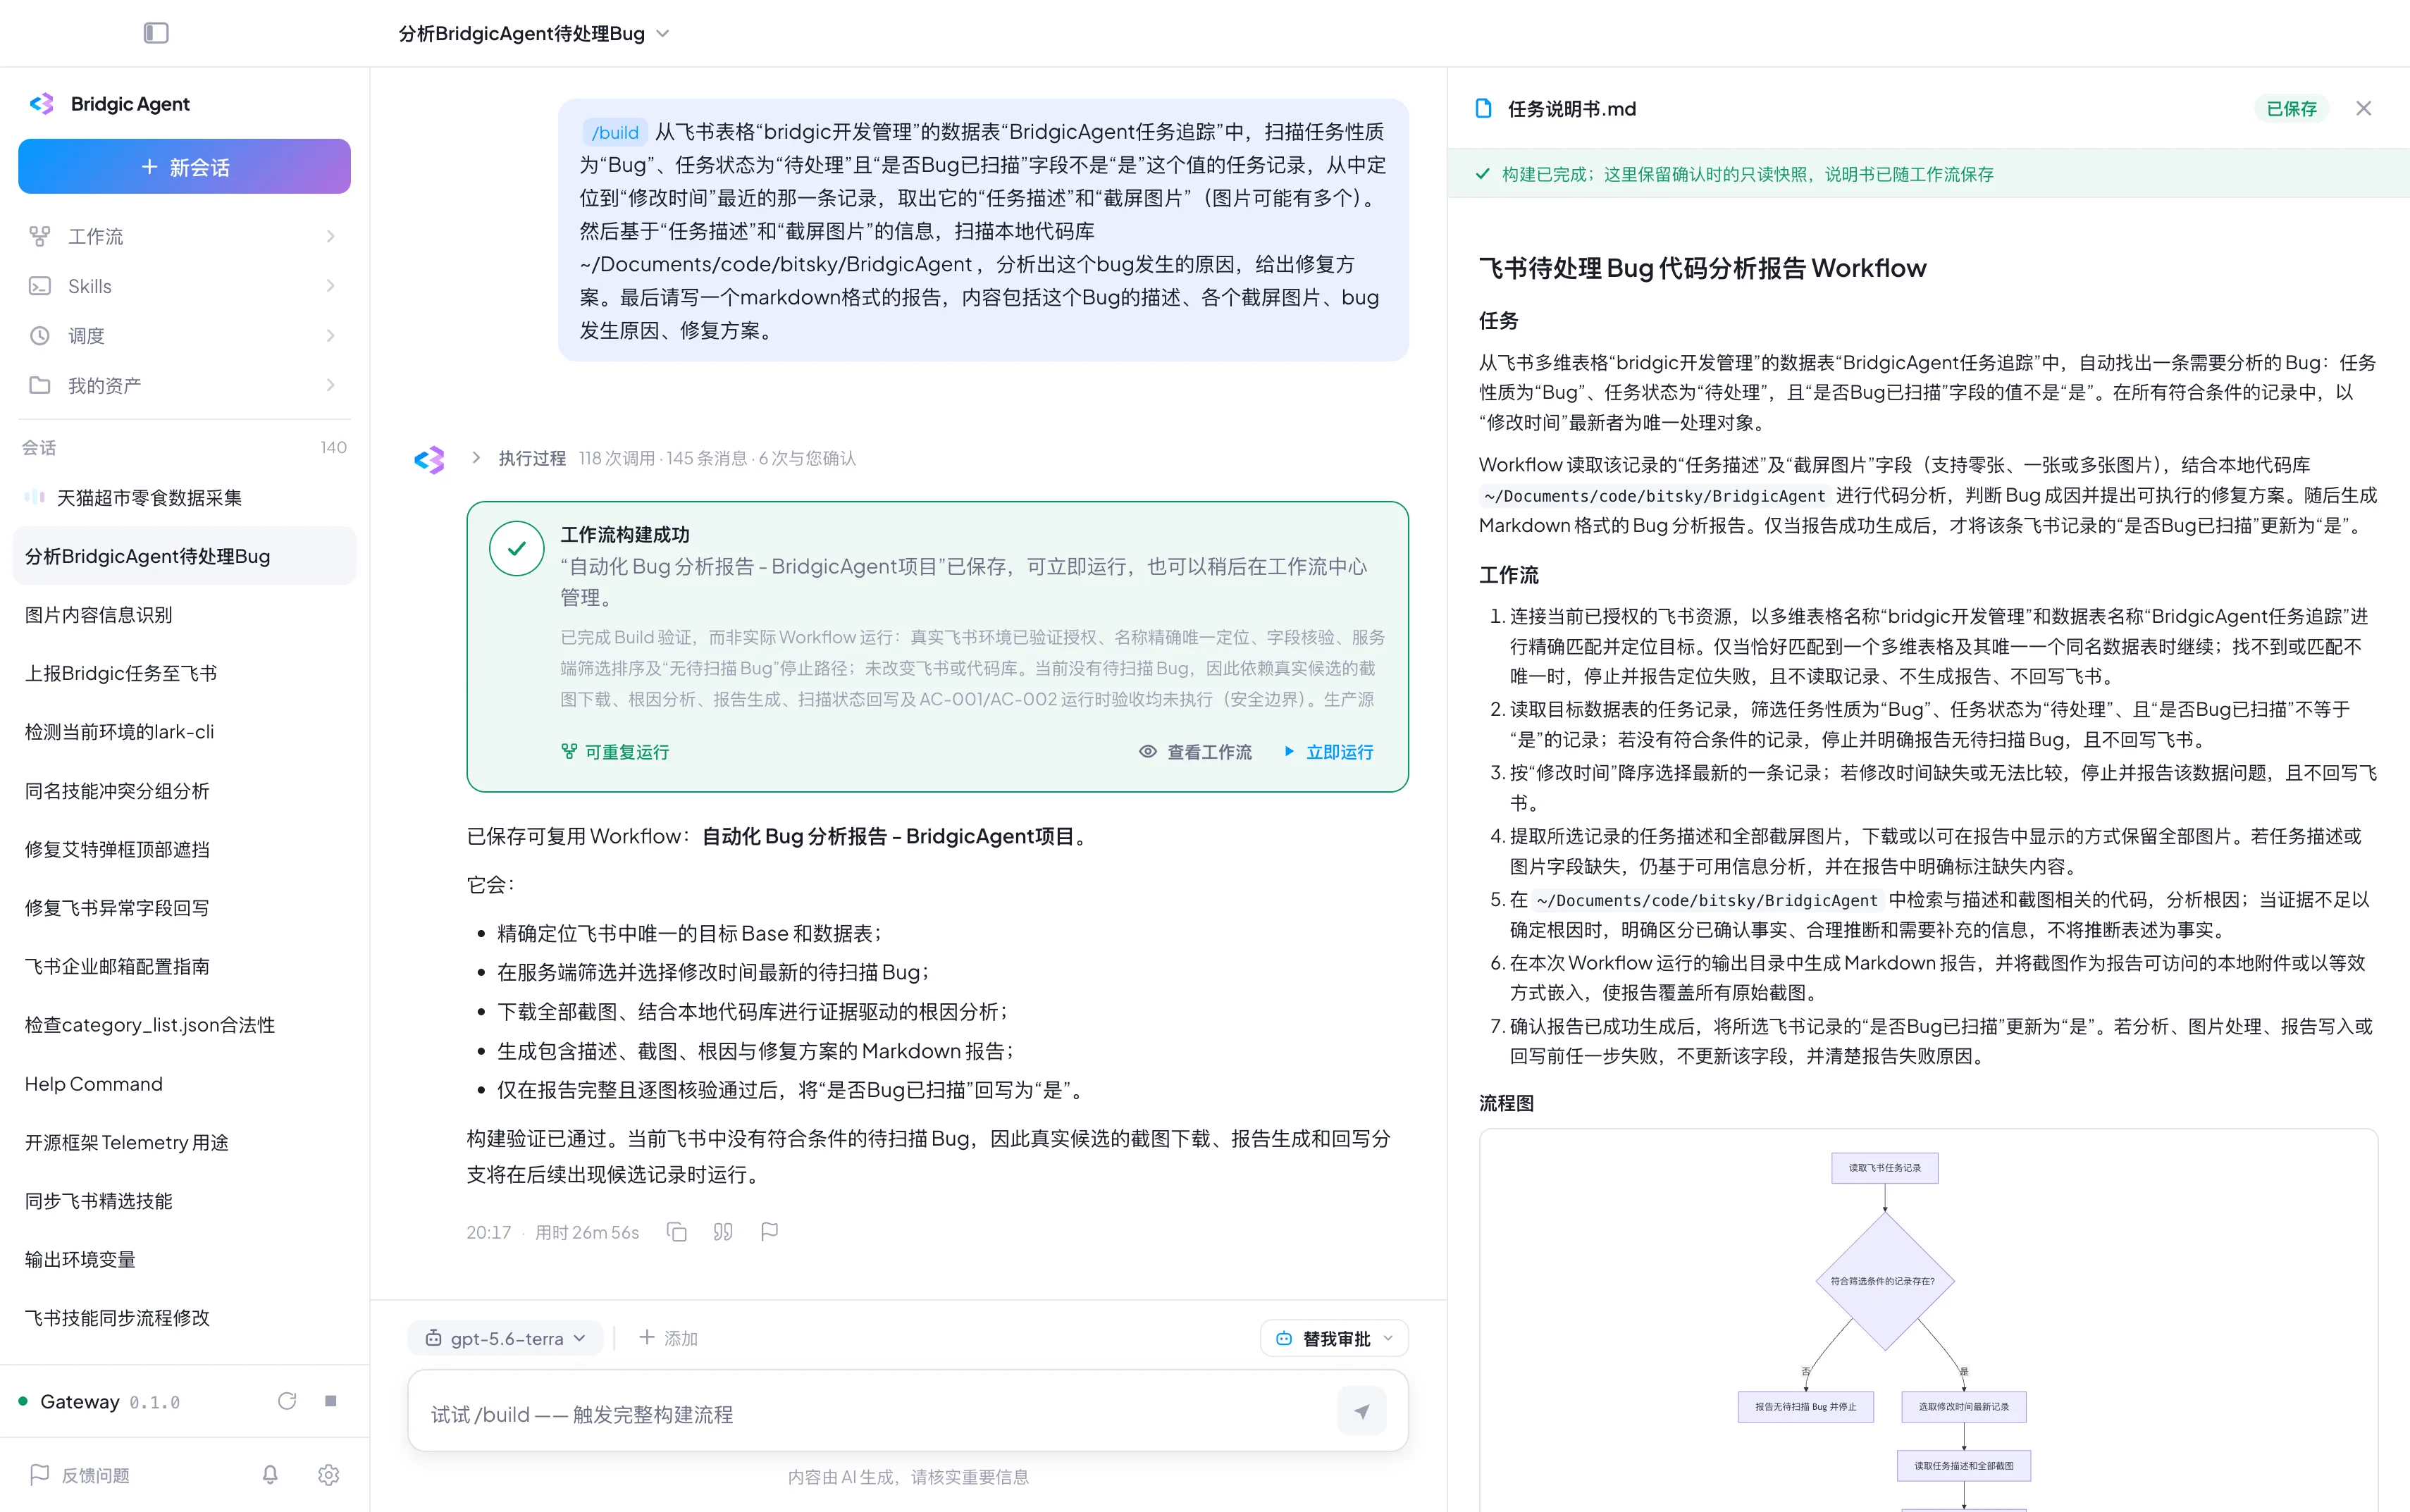Viewport: 2410px width, 1512px height.
Task: Click the 已保存 status badge
Action: (x=2292, y=108)
